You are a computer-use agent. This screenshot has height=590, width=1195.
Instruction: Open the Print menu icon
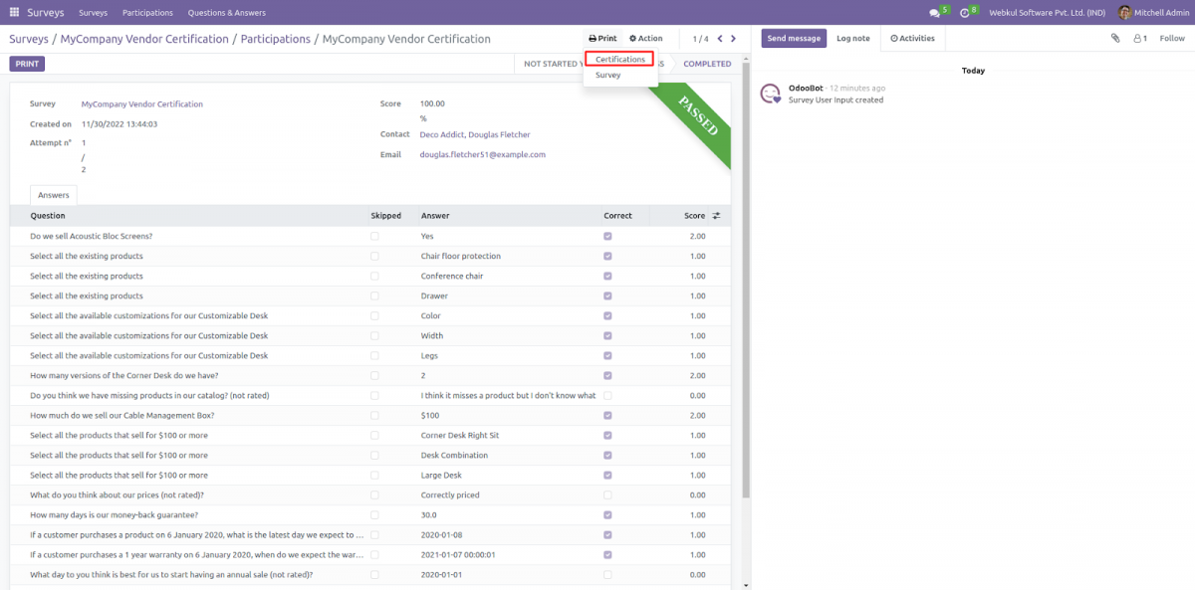click(592, 38)
